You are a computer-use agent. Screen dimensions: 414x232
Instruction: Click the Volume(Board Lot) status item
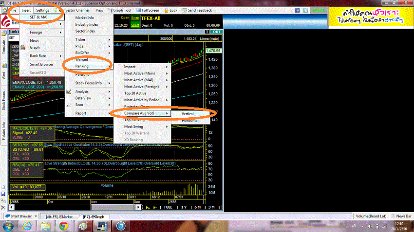[x=371, y=216]
